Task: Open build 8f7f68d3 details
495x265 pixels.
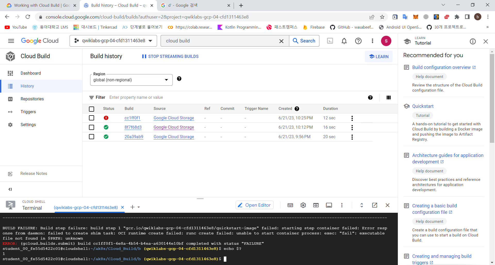Action: pyautogui.click(x=133, y=127)
